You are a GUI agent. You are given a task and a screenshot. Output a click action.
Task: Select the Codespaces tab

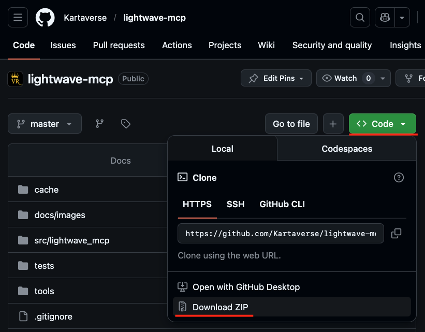coord(347,149)
